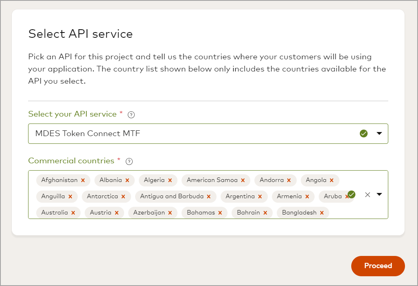Click the Bahrain country tag
Screen dimensions: 418x286
coord(248,213)
